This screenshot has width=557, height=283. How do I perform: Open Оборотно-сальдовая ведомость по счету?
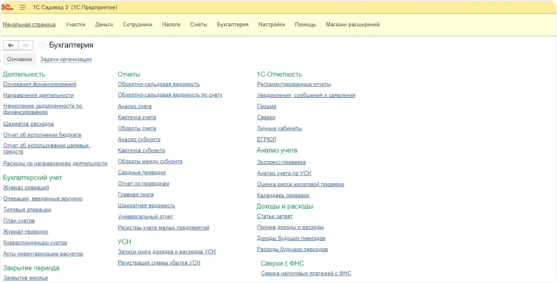170,95
